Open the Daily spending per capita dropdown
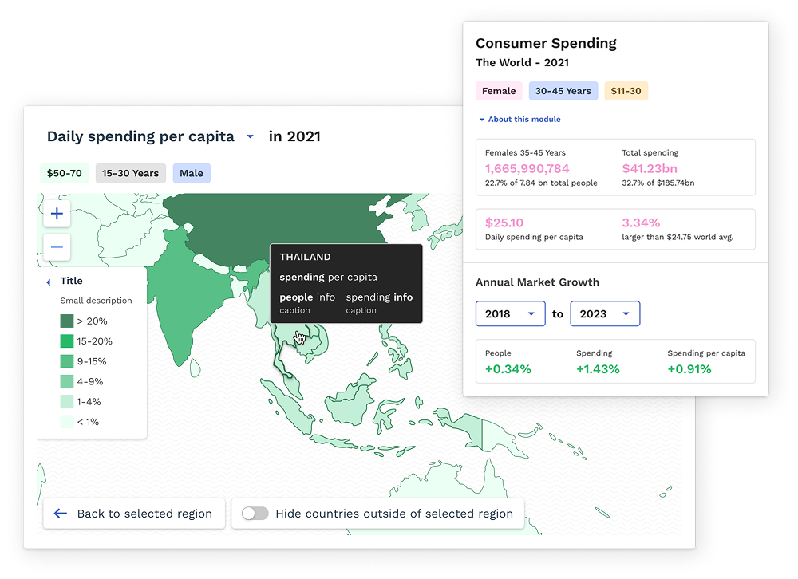The width and height of the screenshot is (798, 579). (250, 136)
